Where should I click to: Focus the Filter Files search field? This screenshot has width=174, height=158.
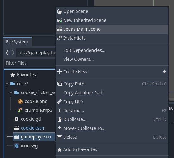pos(30,63)
